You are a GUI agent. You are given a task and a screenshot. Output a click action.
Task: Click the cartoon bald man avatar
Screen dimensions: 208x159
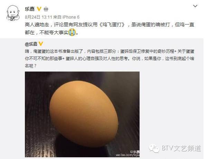pyautogui.click(x=13, y=13)
